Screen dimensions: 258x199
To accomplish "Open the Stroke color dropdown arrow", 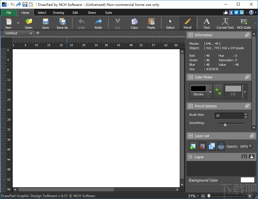I will 210,92.
